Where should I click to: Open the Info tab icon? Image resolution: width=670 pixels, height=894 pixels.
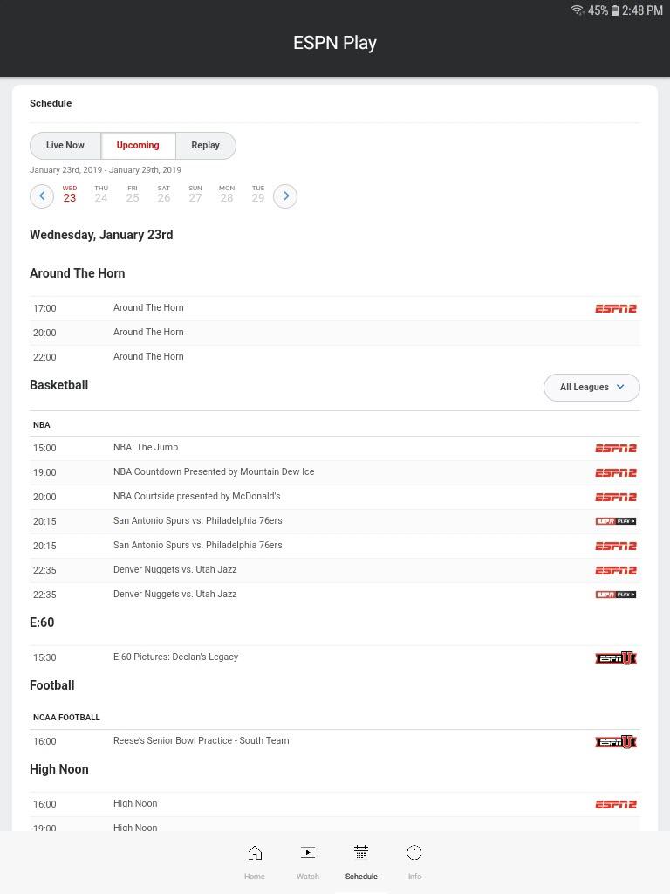(x=414, y=853)
